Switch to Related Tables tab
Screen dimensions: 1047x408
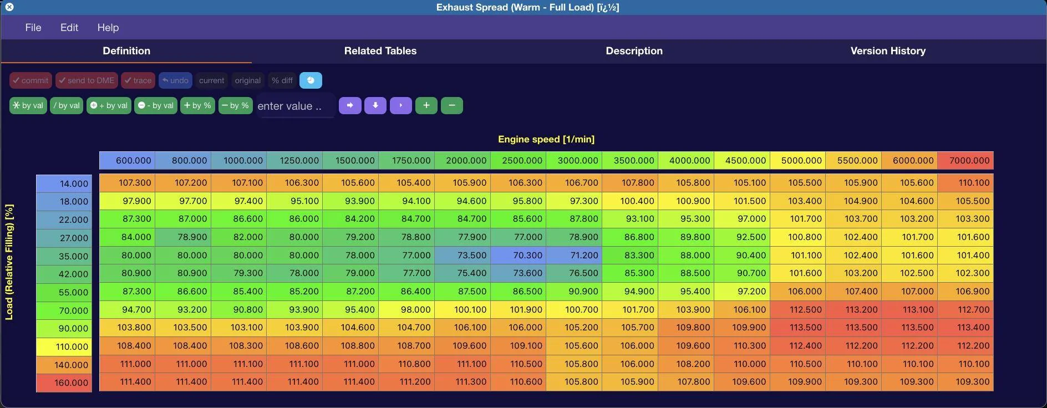(x=380, y=51)
